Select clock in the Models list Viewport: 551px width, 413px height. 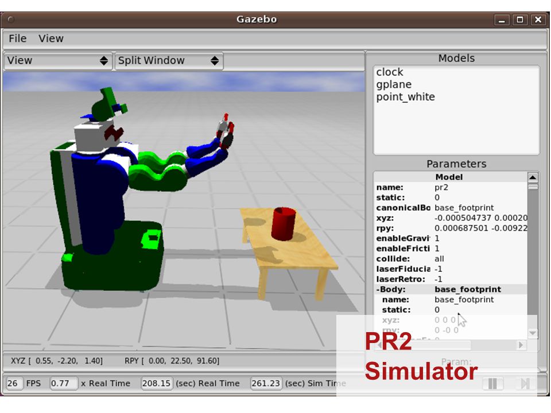[389, 72]
